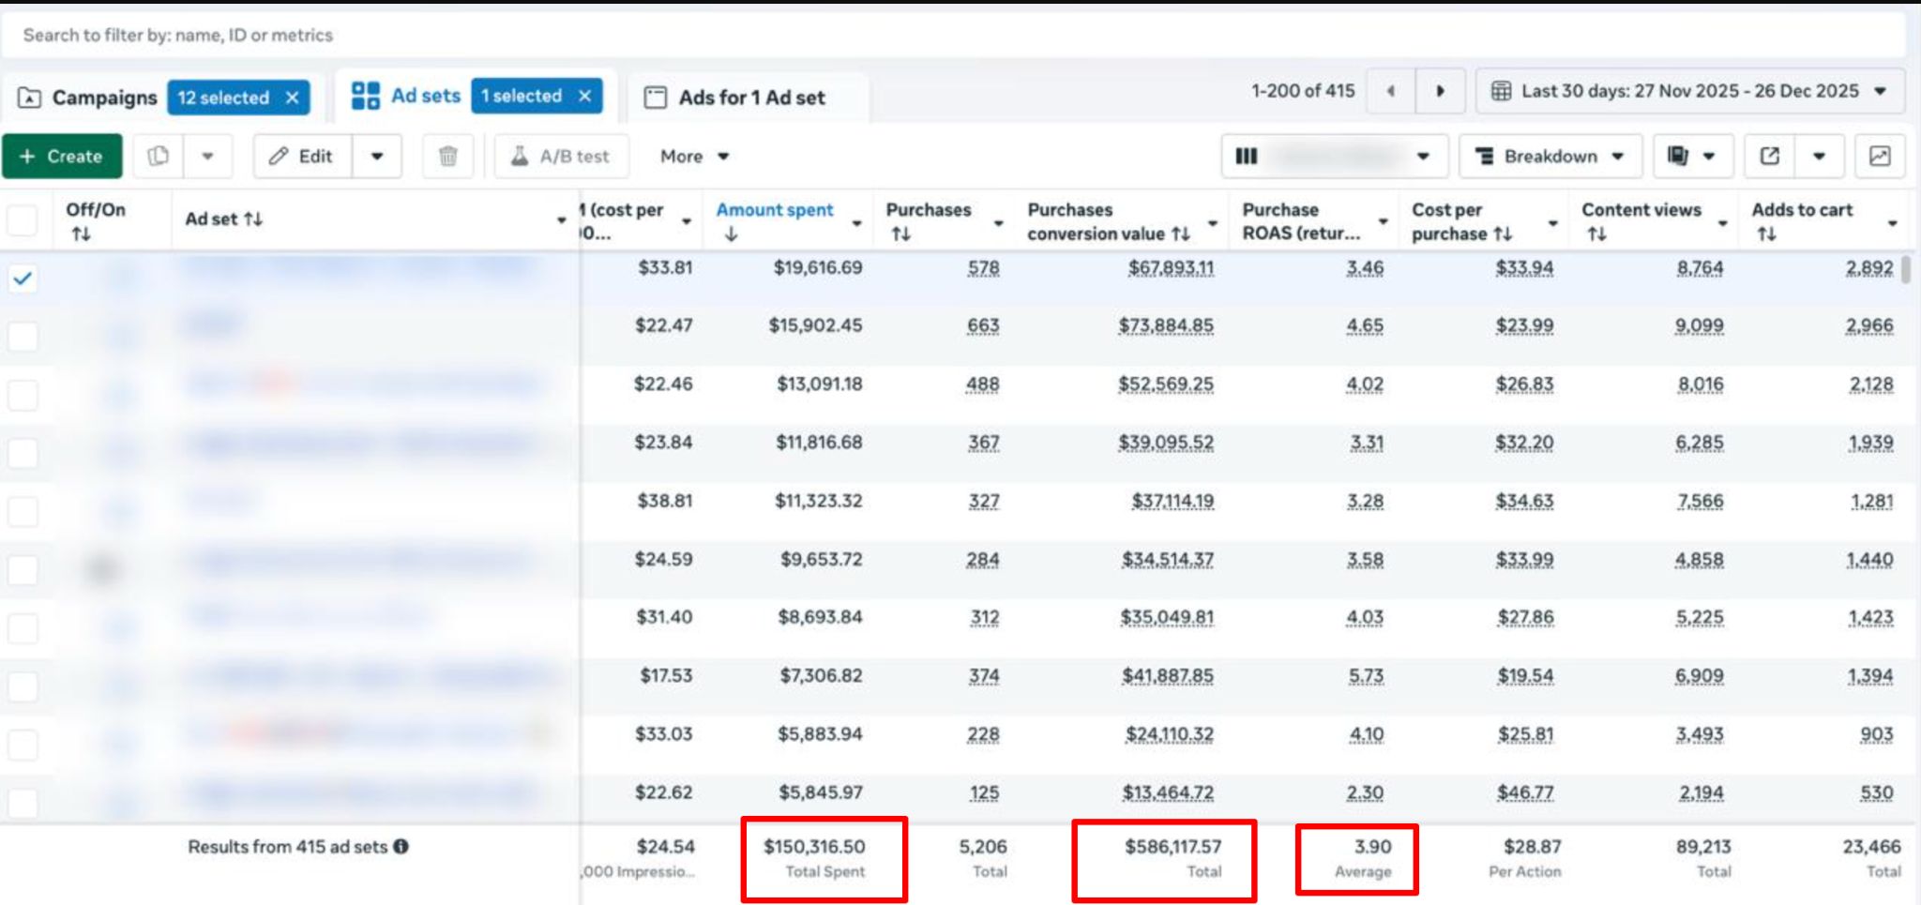
Task: Open the columns customization icon
Action: [x=1246, y=156]
